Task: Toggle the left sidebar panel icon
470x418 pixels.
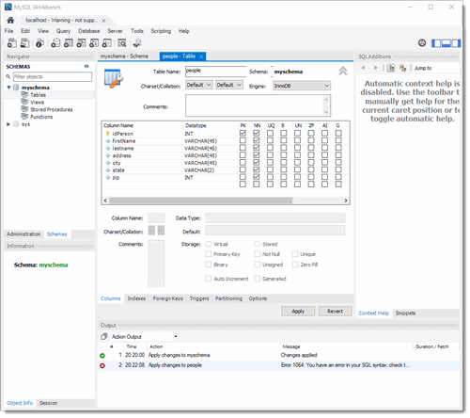Action: click(436, 43)
